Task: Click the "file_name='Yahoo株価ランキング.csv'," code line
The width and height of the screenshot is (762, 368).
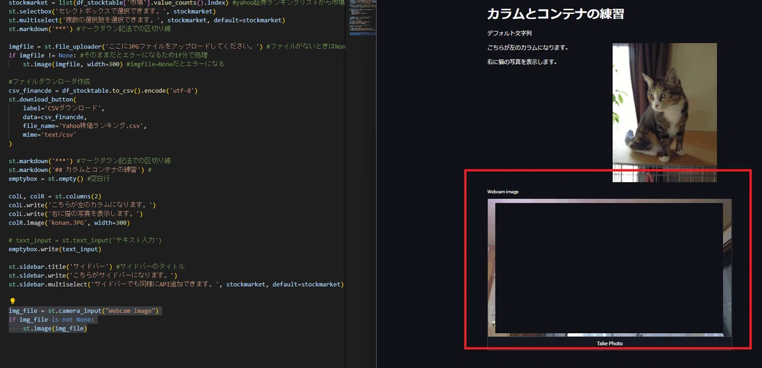Action: pyautogui.click(x=85, y=126)
